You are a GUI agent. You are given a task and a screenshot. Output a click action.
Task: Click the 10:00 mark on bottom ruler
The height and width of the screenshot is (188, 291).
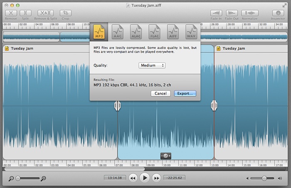[167, 165]
